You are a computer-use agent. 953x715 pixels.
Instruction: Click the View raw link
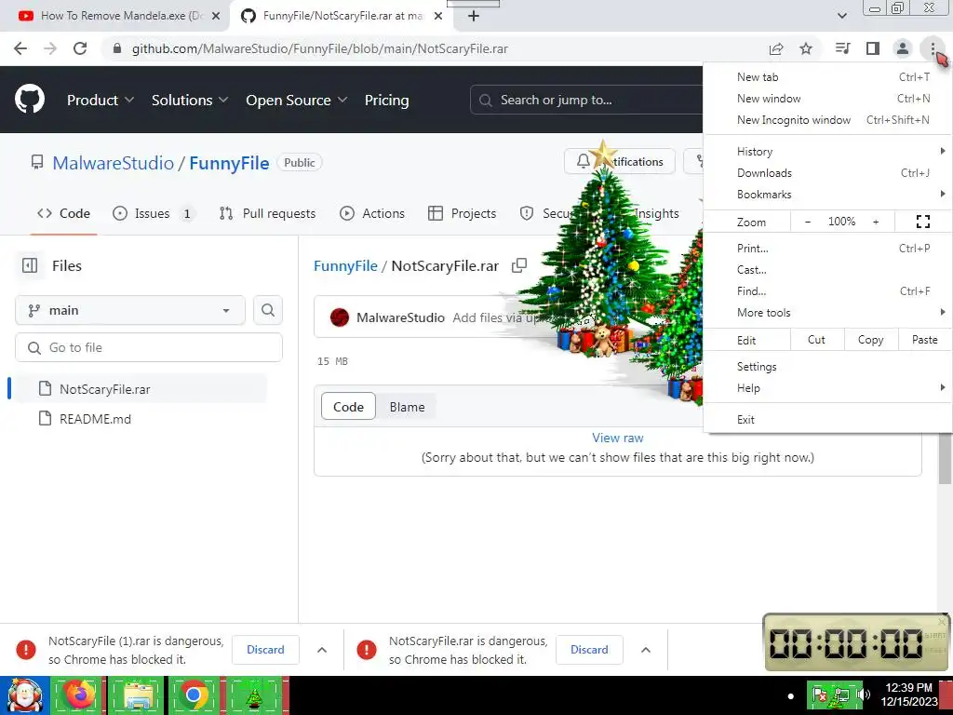618,438
